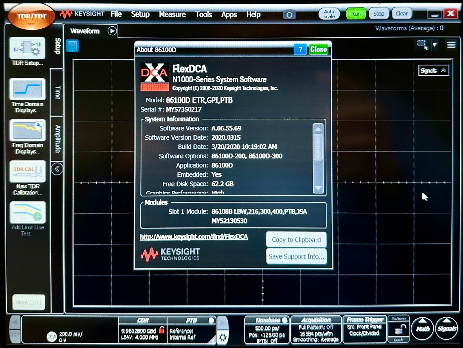Click the Auto Scale button
463x348 pixels.
pos(329,14)
